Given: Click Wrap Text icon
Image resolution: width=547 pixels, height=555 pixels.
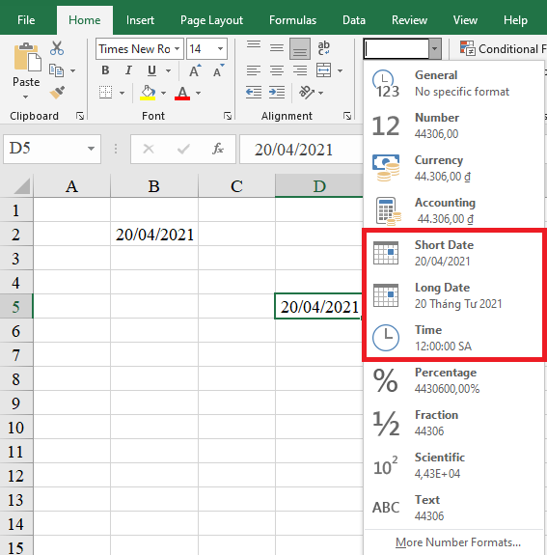Looking at the screenshot, I should (x=323, y=48).
